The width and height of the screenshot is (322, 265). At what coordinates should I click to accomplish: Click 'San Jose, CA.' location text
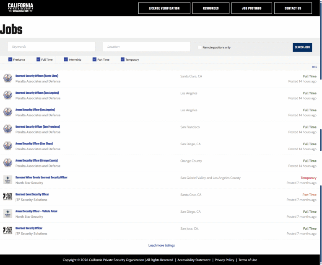point(190,229)
